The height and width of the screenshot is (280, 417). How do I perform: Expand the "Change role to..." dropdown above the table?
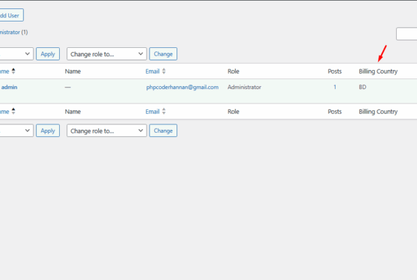point(106,53)
